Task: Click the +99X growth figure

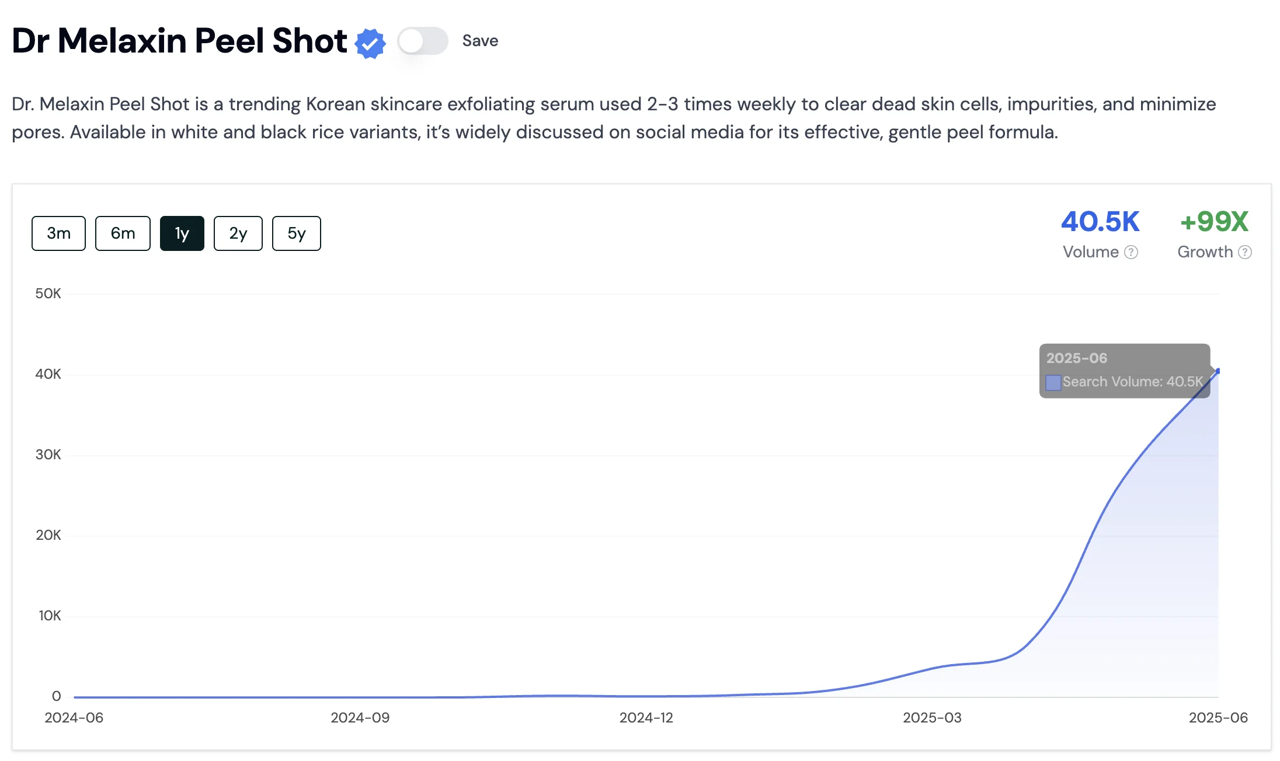Action: 1214,222
